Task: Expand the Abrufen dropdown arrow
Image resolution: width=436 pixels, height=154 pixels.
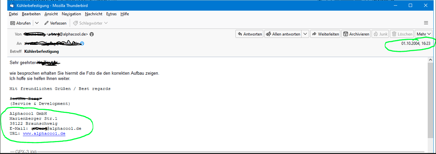Action: 37,23
